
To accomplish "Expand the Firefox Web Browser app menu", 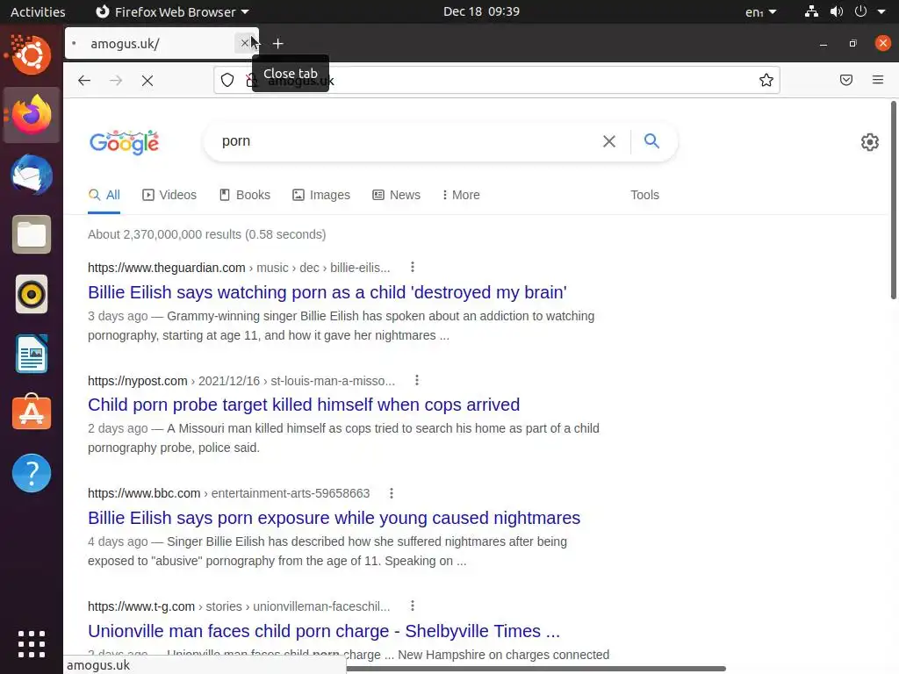I will coord(172,11).
